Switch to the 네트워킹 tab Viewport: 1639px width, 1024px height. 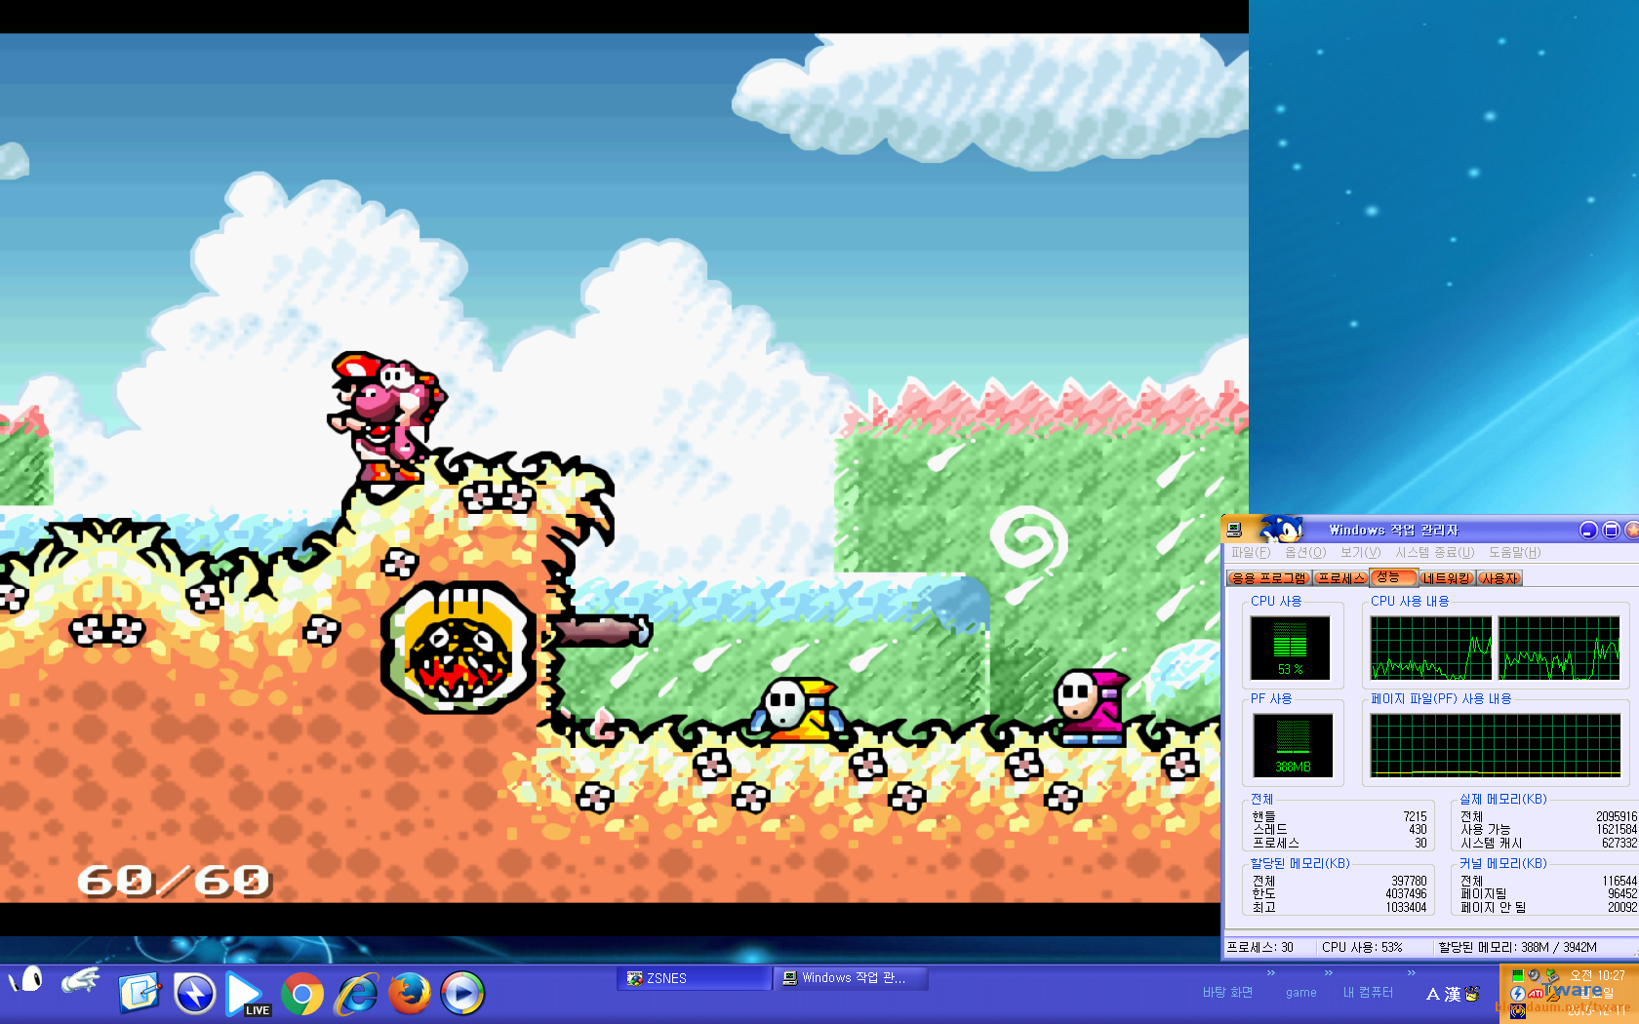pos(1447,578)
